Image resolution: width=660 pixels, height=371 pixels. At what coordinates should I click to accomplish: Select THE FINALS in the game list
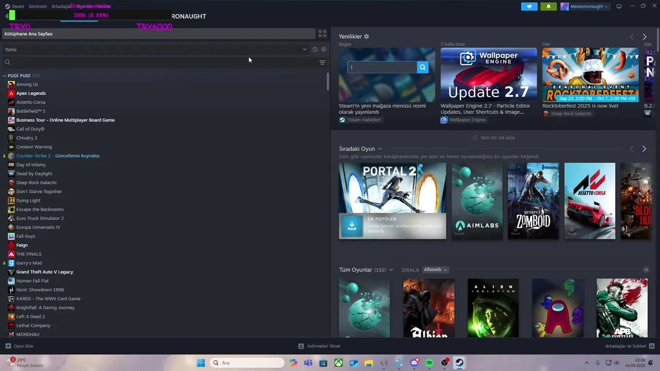coord(29,254)
